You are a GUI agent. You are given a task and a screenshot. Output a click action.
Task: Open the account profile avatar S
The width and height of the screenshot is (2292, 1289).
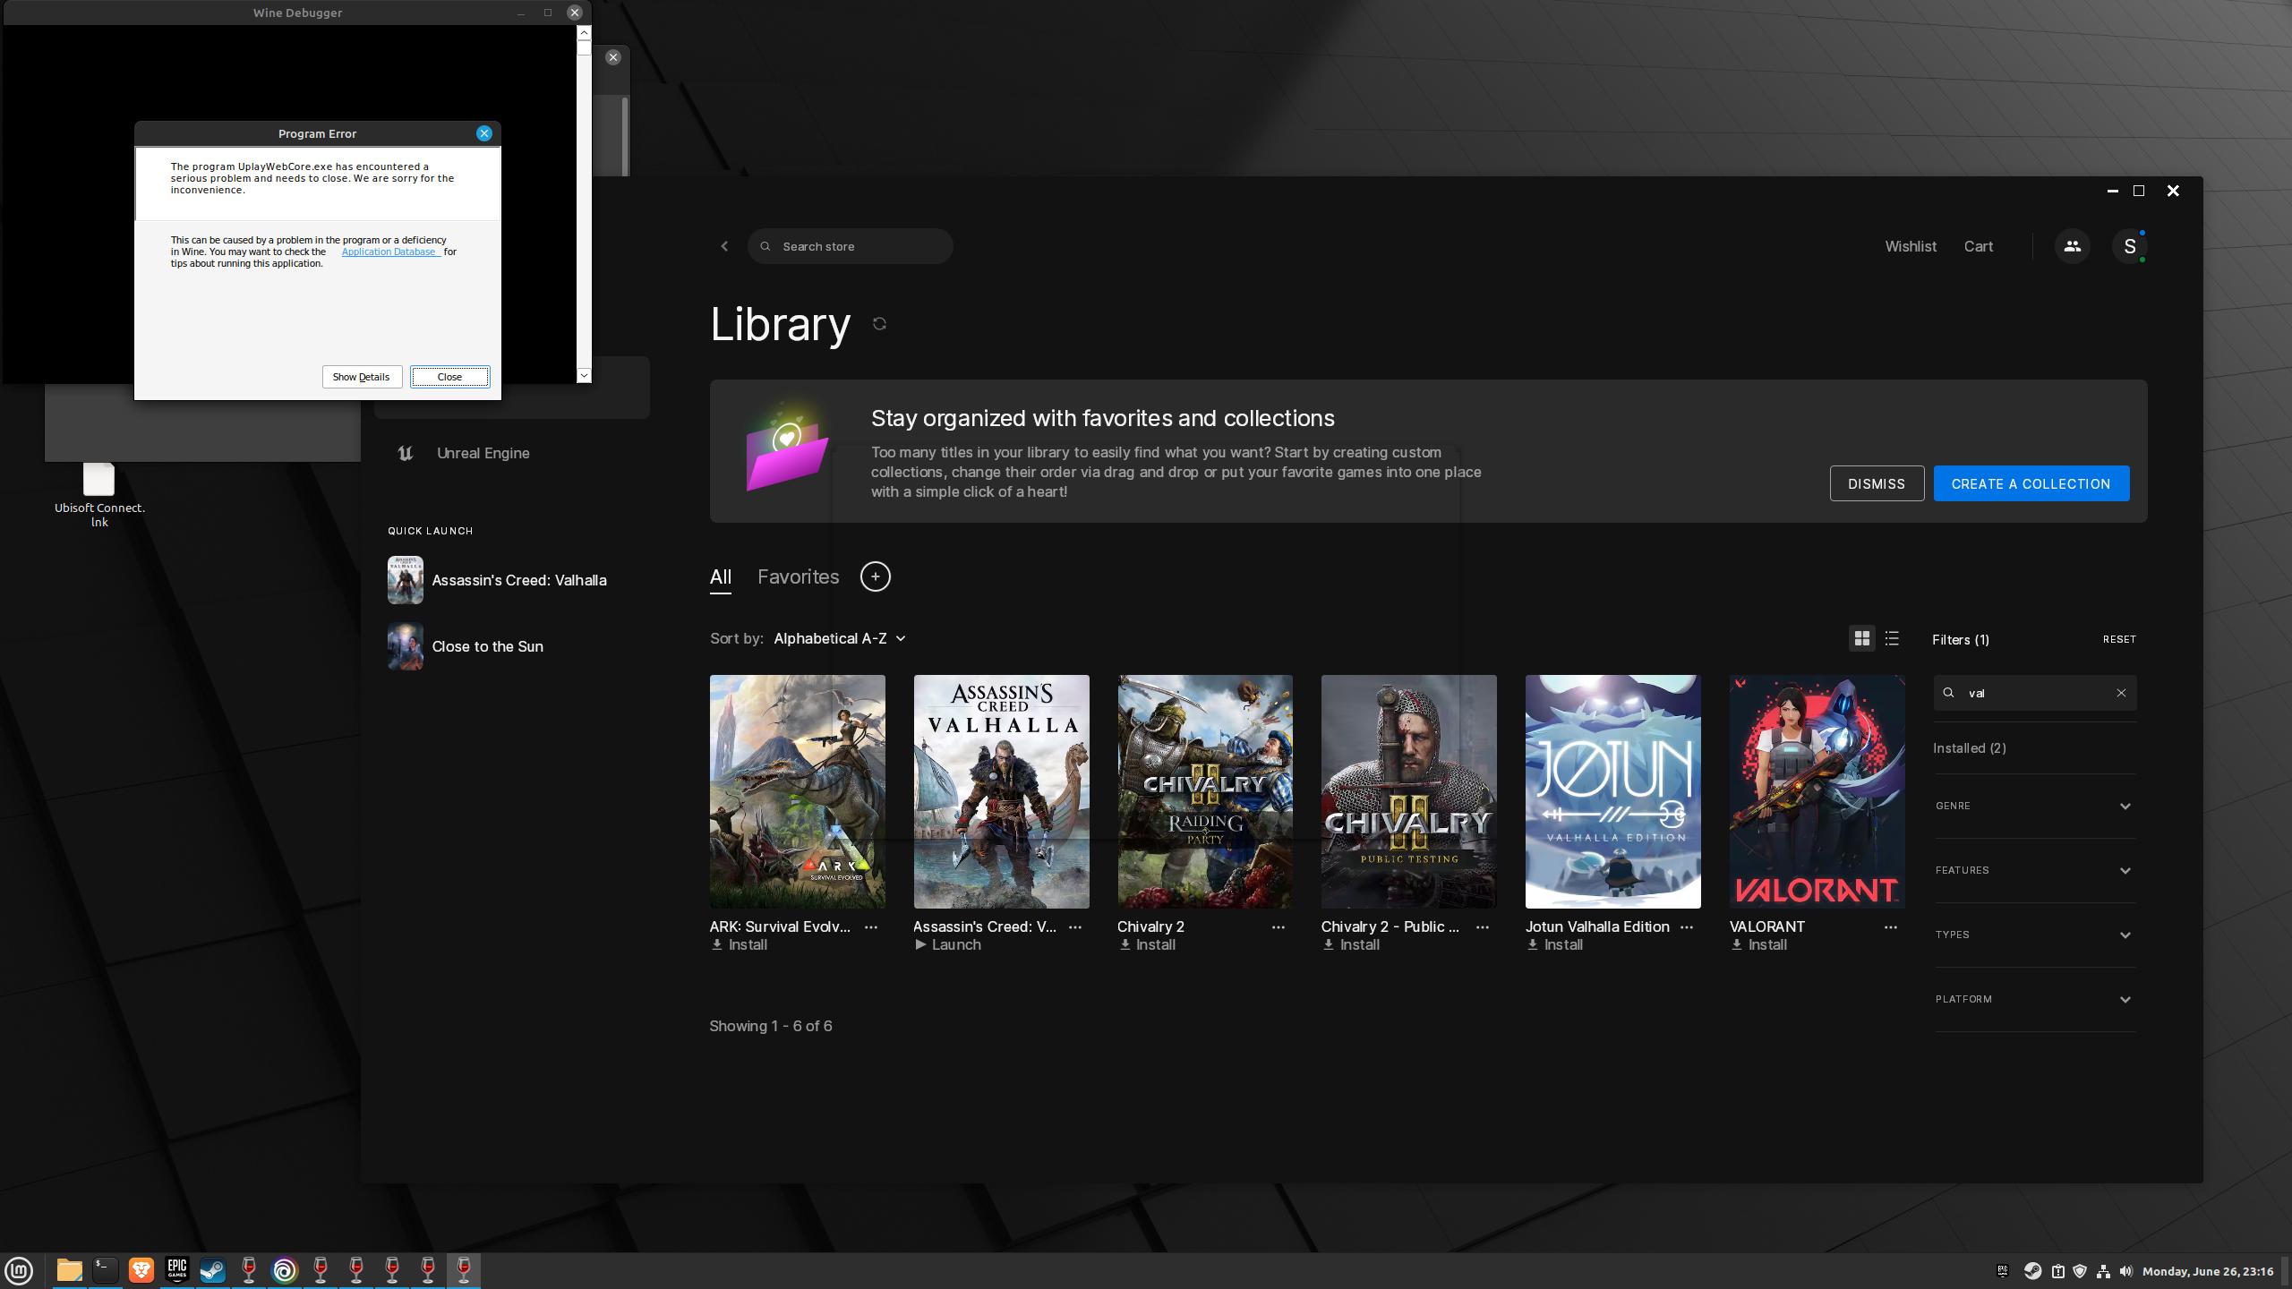[x=2129, y=246]
